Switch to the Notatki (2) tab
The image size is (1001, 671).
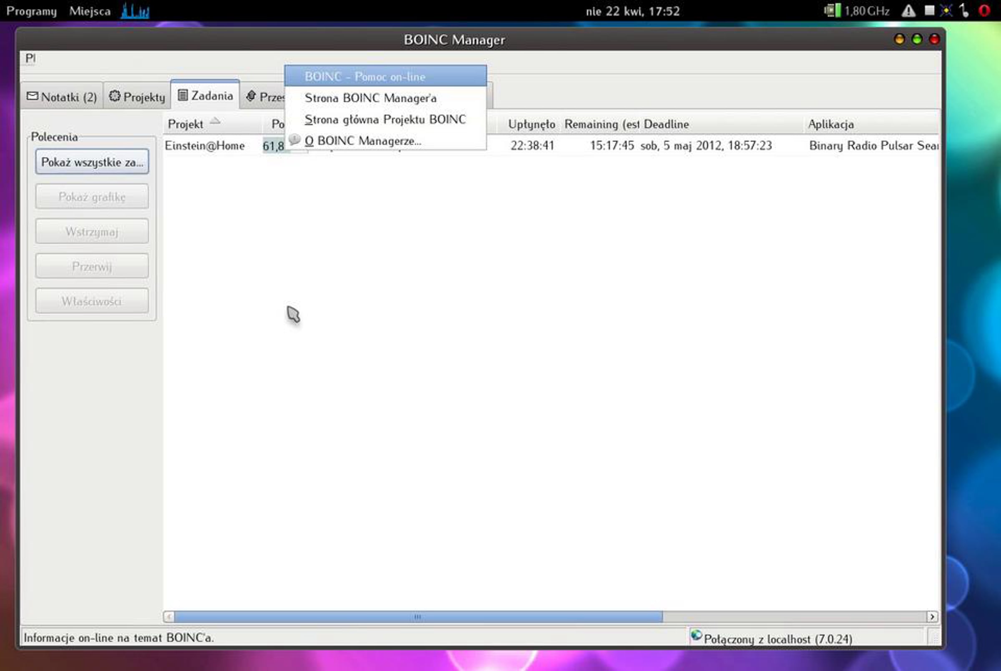tap(62, 97)
